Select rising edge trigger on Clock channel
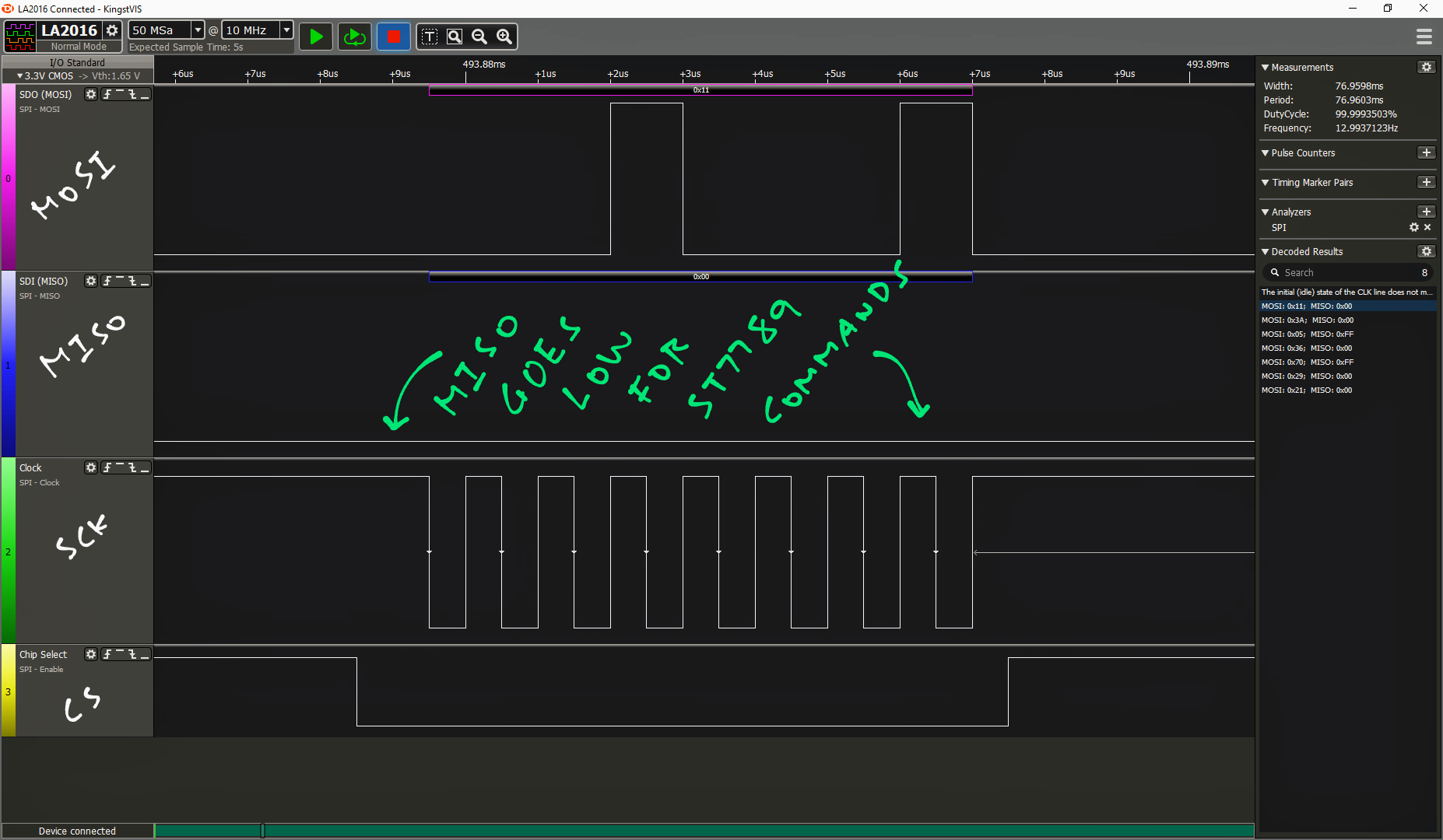The height and width of the screenshot is (840, 1443). (x=107, y=467)
